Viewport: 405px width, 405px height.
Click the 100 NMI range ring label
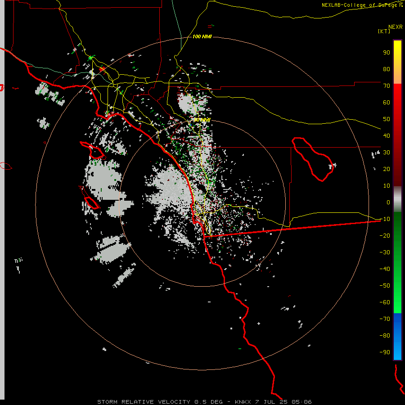pyautogui.click(x=202, y=37)
